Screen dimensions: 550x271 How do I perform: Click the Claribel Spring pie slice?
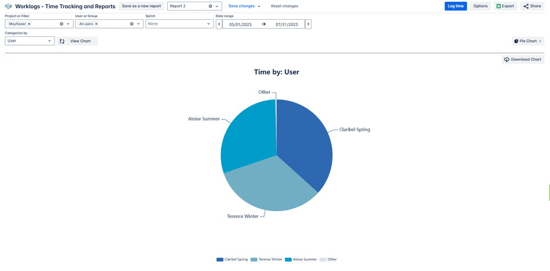click(x=305, y=147)
